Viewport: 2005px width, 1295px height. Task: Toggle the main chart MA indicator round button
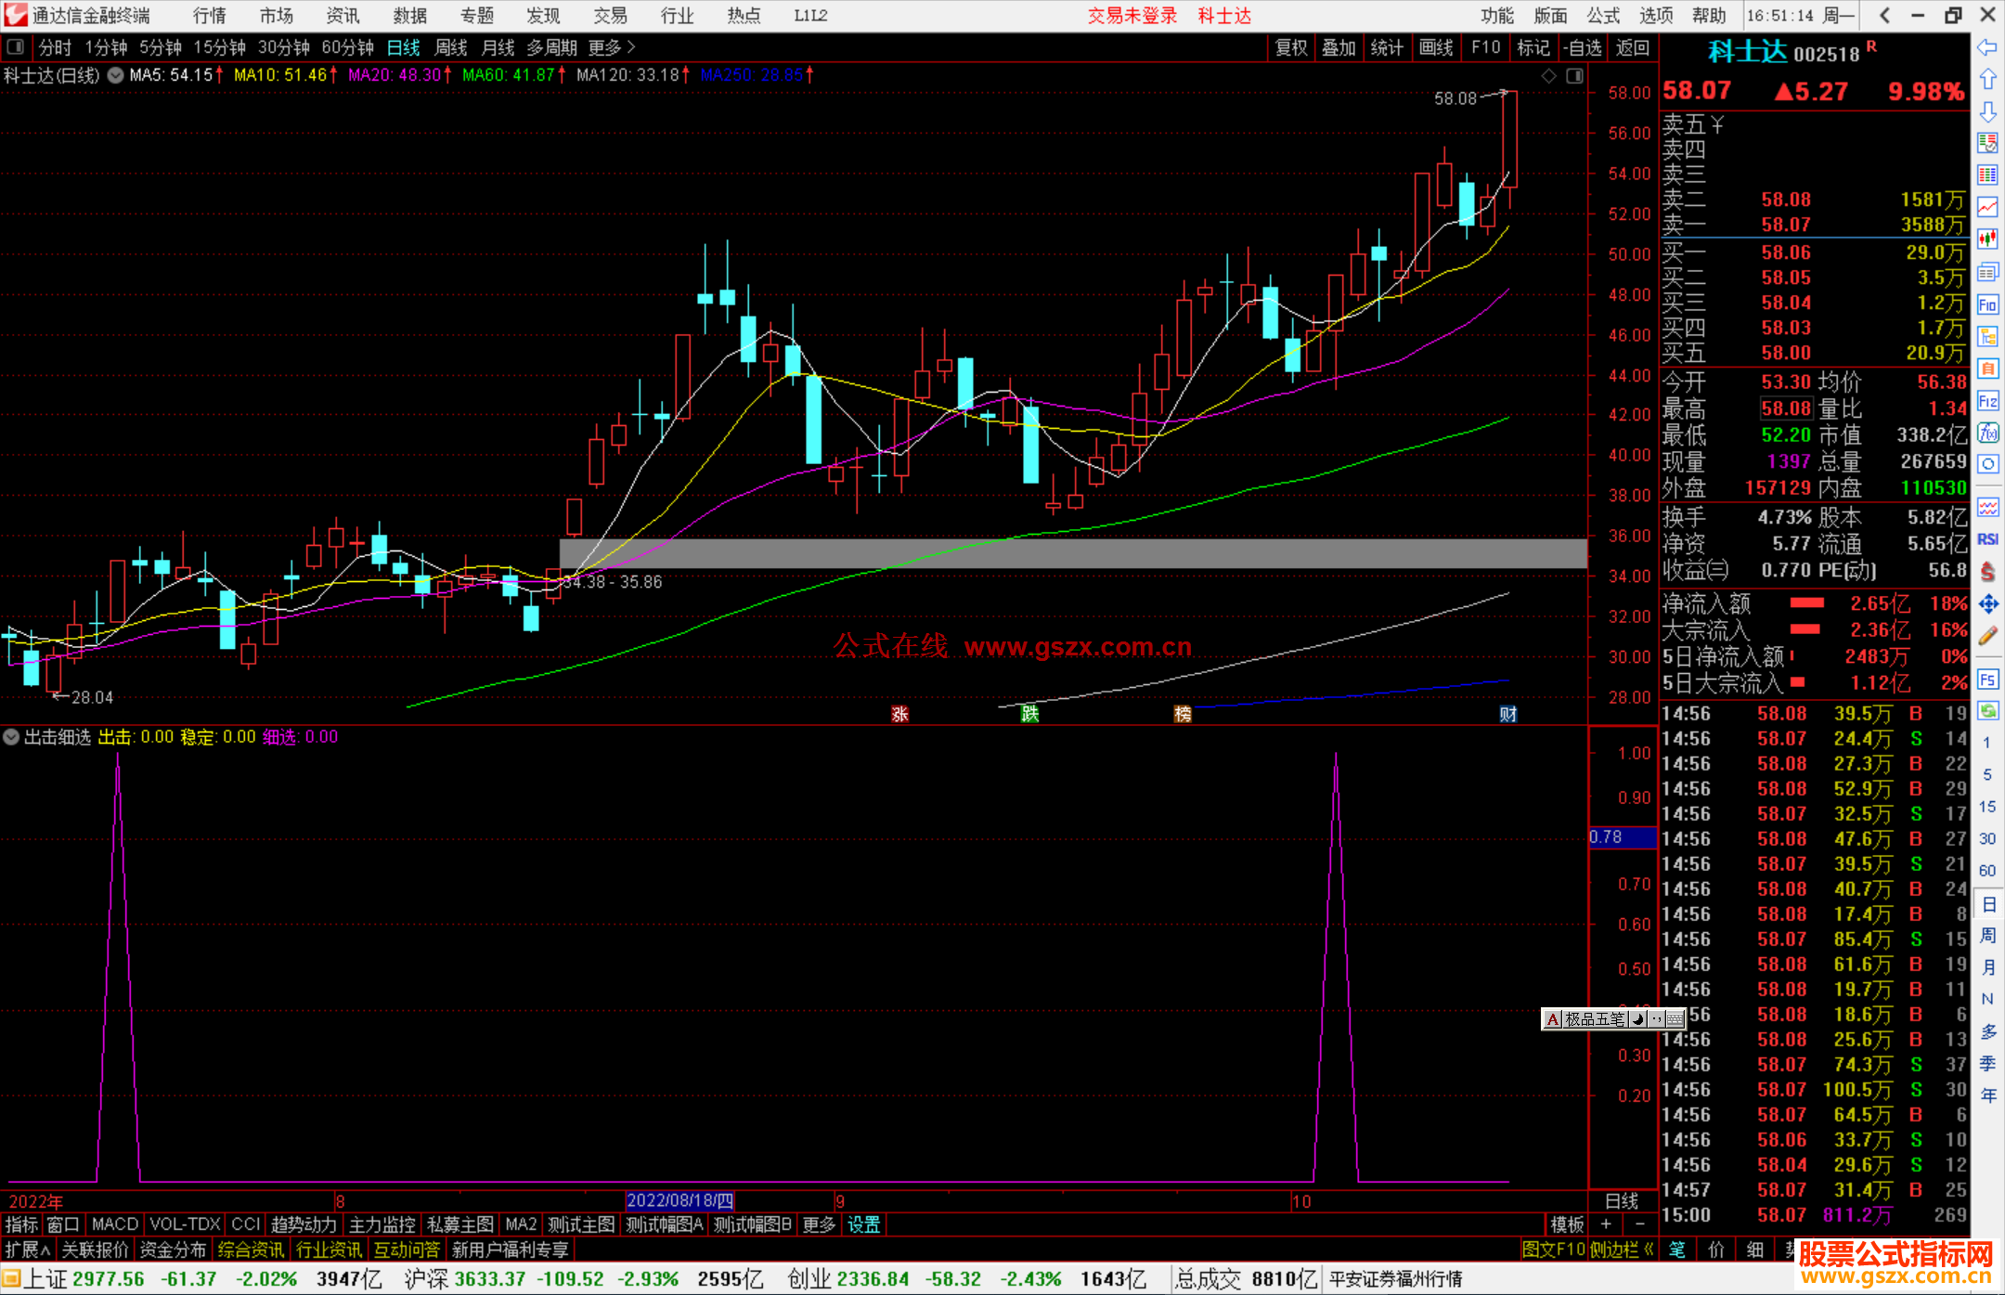tap(115, 76)
